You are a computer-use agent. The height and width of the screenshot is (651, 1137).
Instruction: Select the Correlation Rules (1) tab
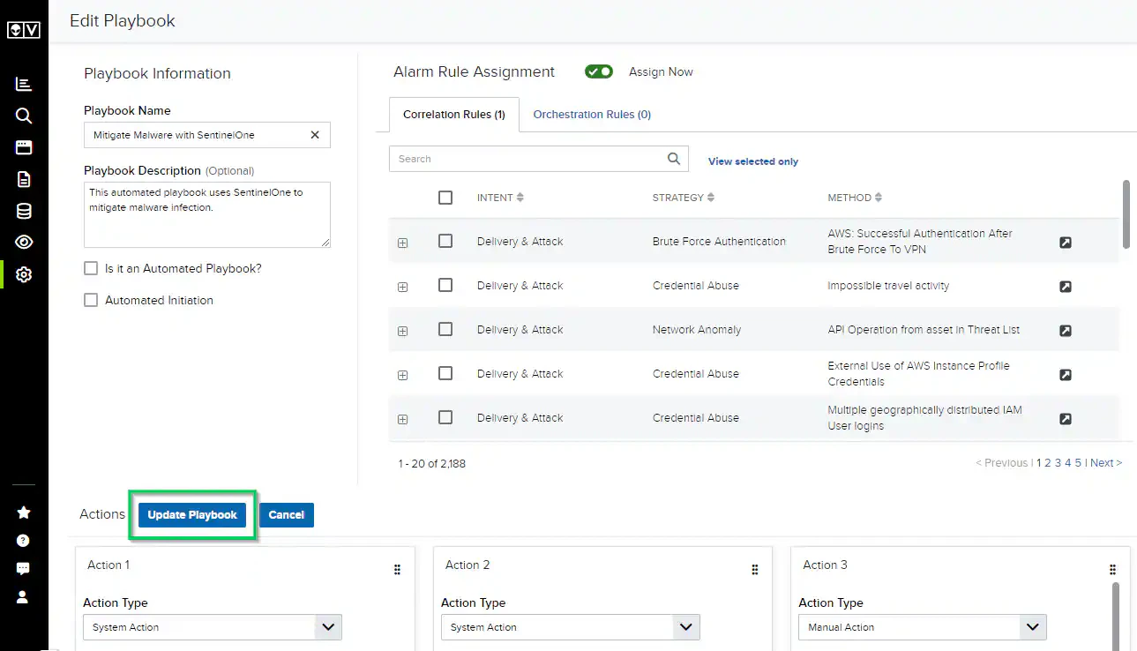[x=454, y=115]
